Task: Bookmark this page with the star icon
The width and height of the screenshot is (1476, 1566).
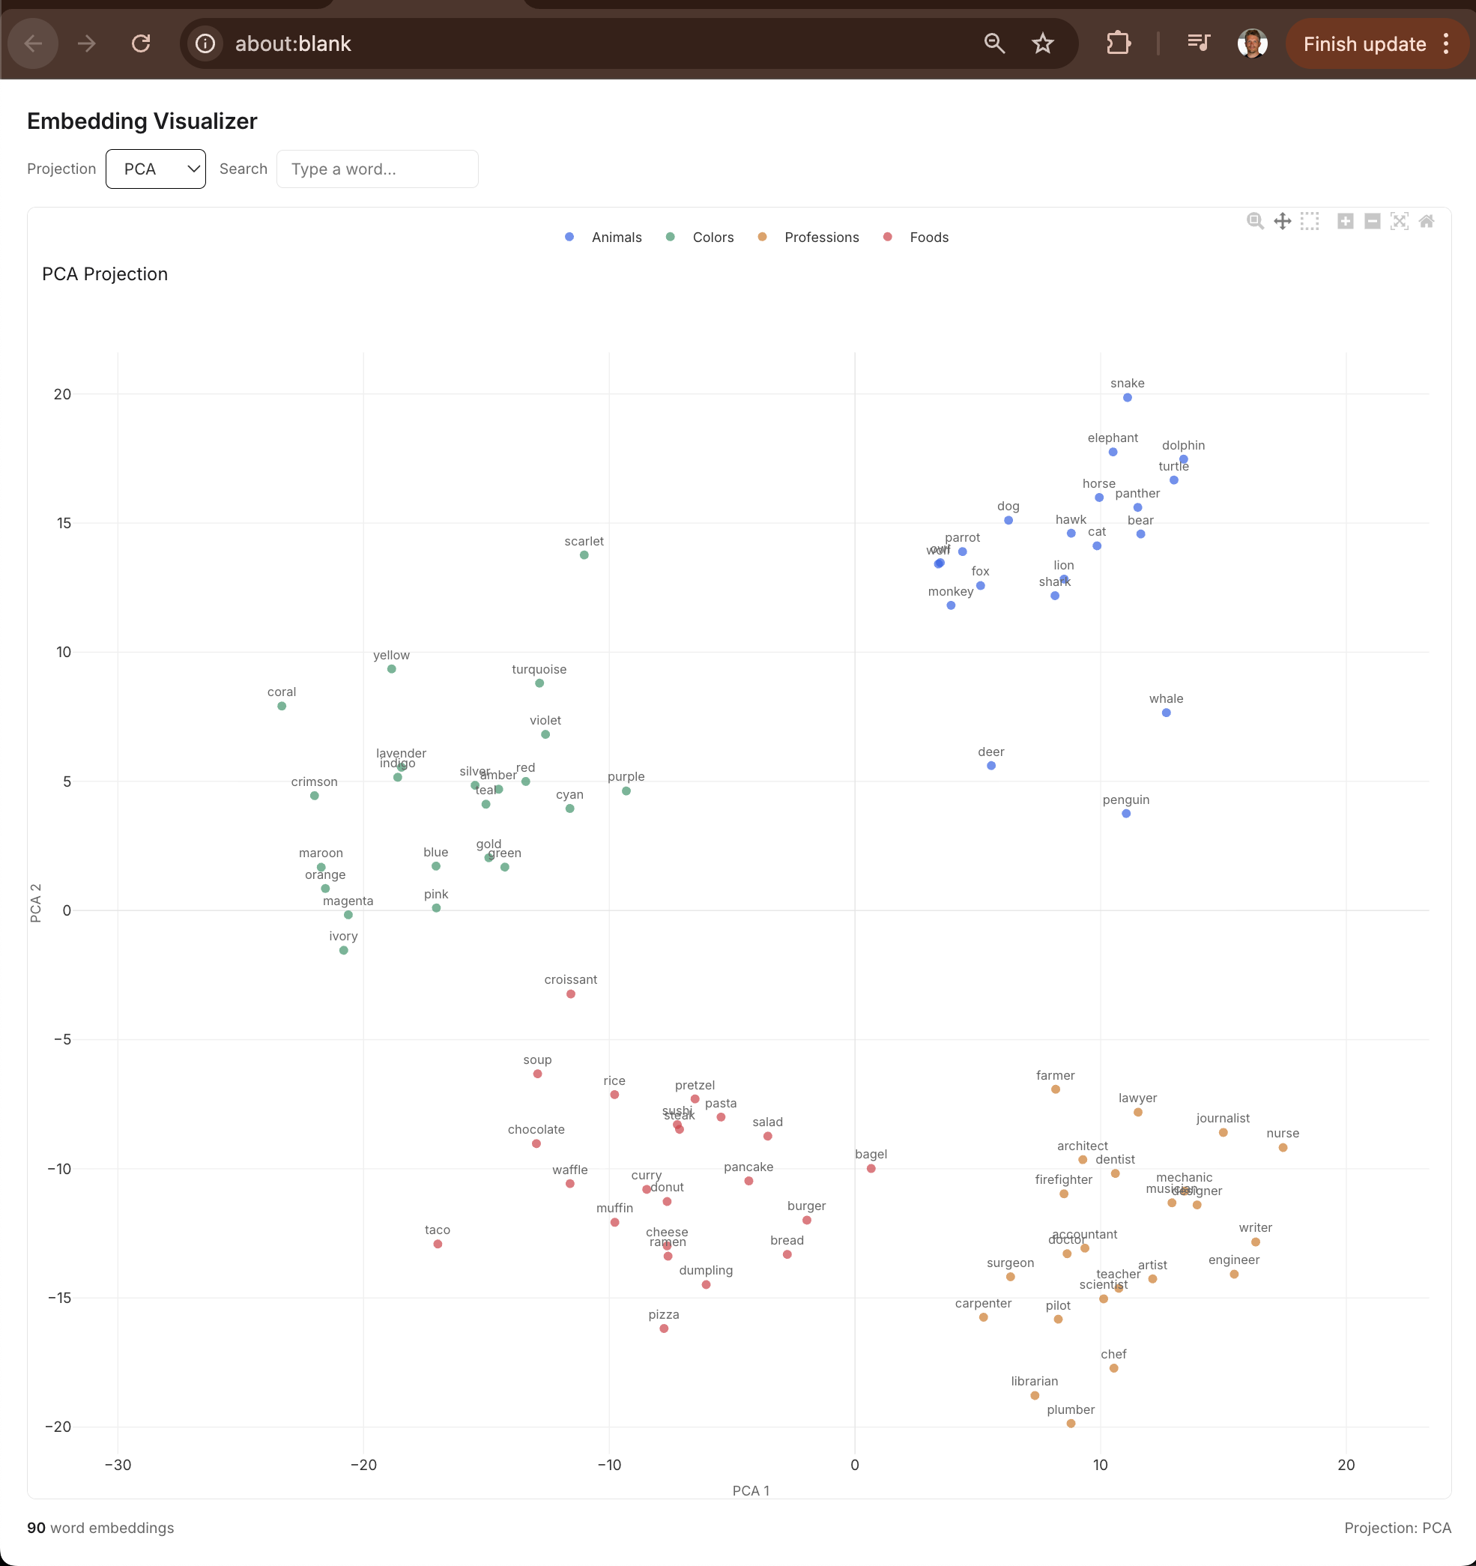Action: point(1043,43)
